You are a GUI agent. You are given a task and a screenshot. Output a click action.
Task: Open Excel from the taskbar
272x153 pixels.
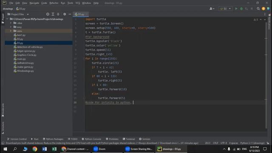54,149
